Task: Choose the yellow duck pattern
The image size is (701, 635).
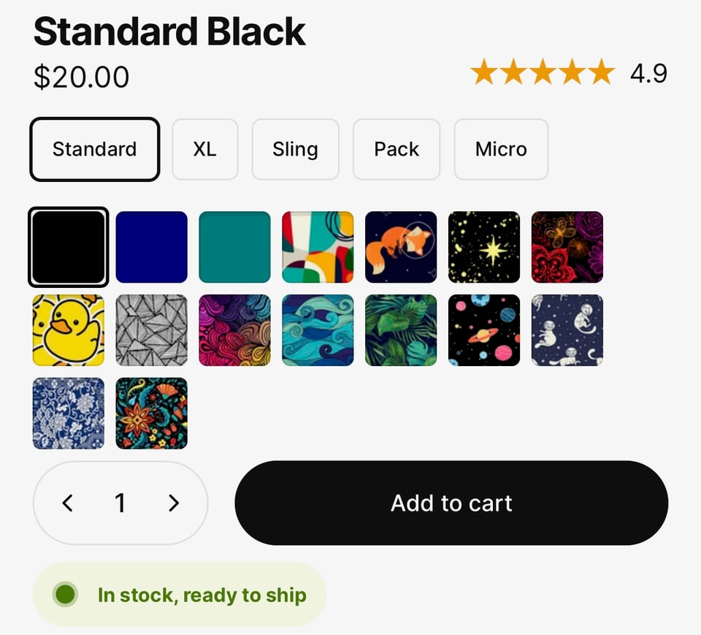Action: pyautogui.click(x=68, y=331)
